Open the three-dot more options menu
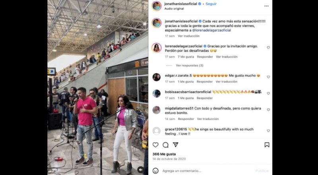Screen dimensions: 318x175 tap(266, 6)
